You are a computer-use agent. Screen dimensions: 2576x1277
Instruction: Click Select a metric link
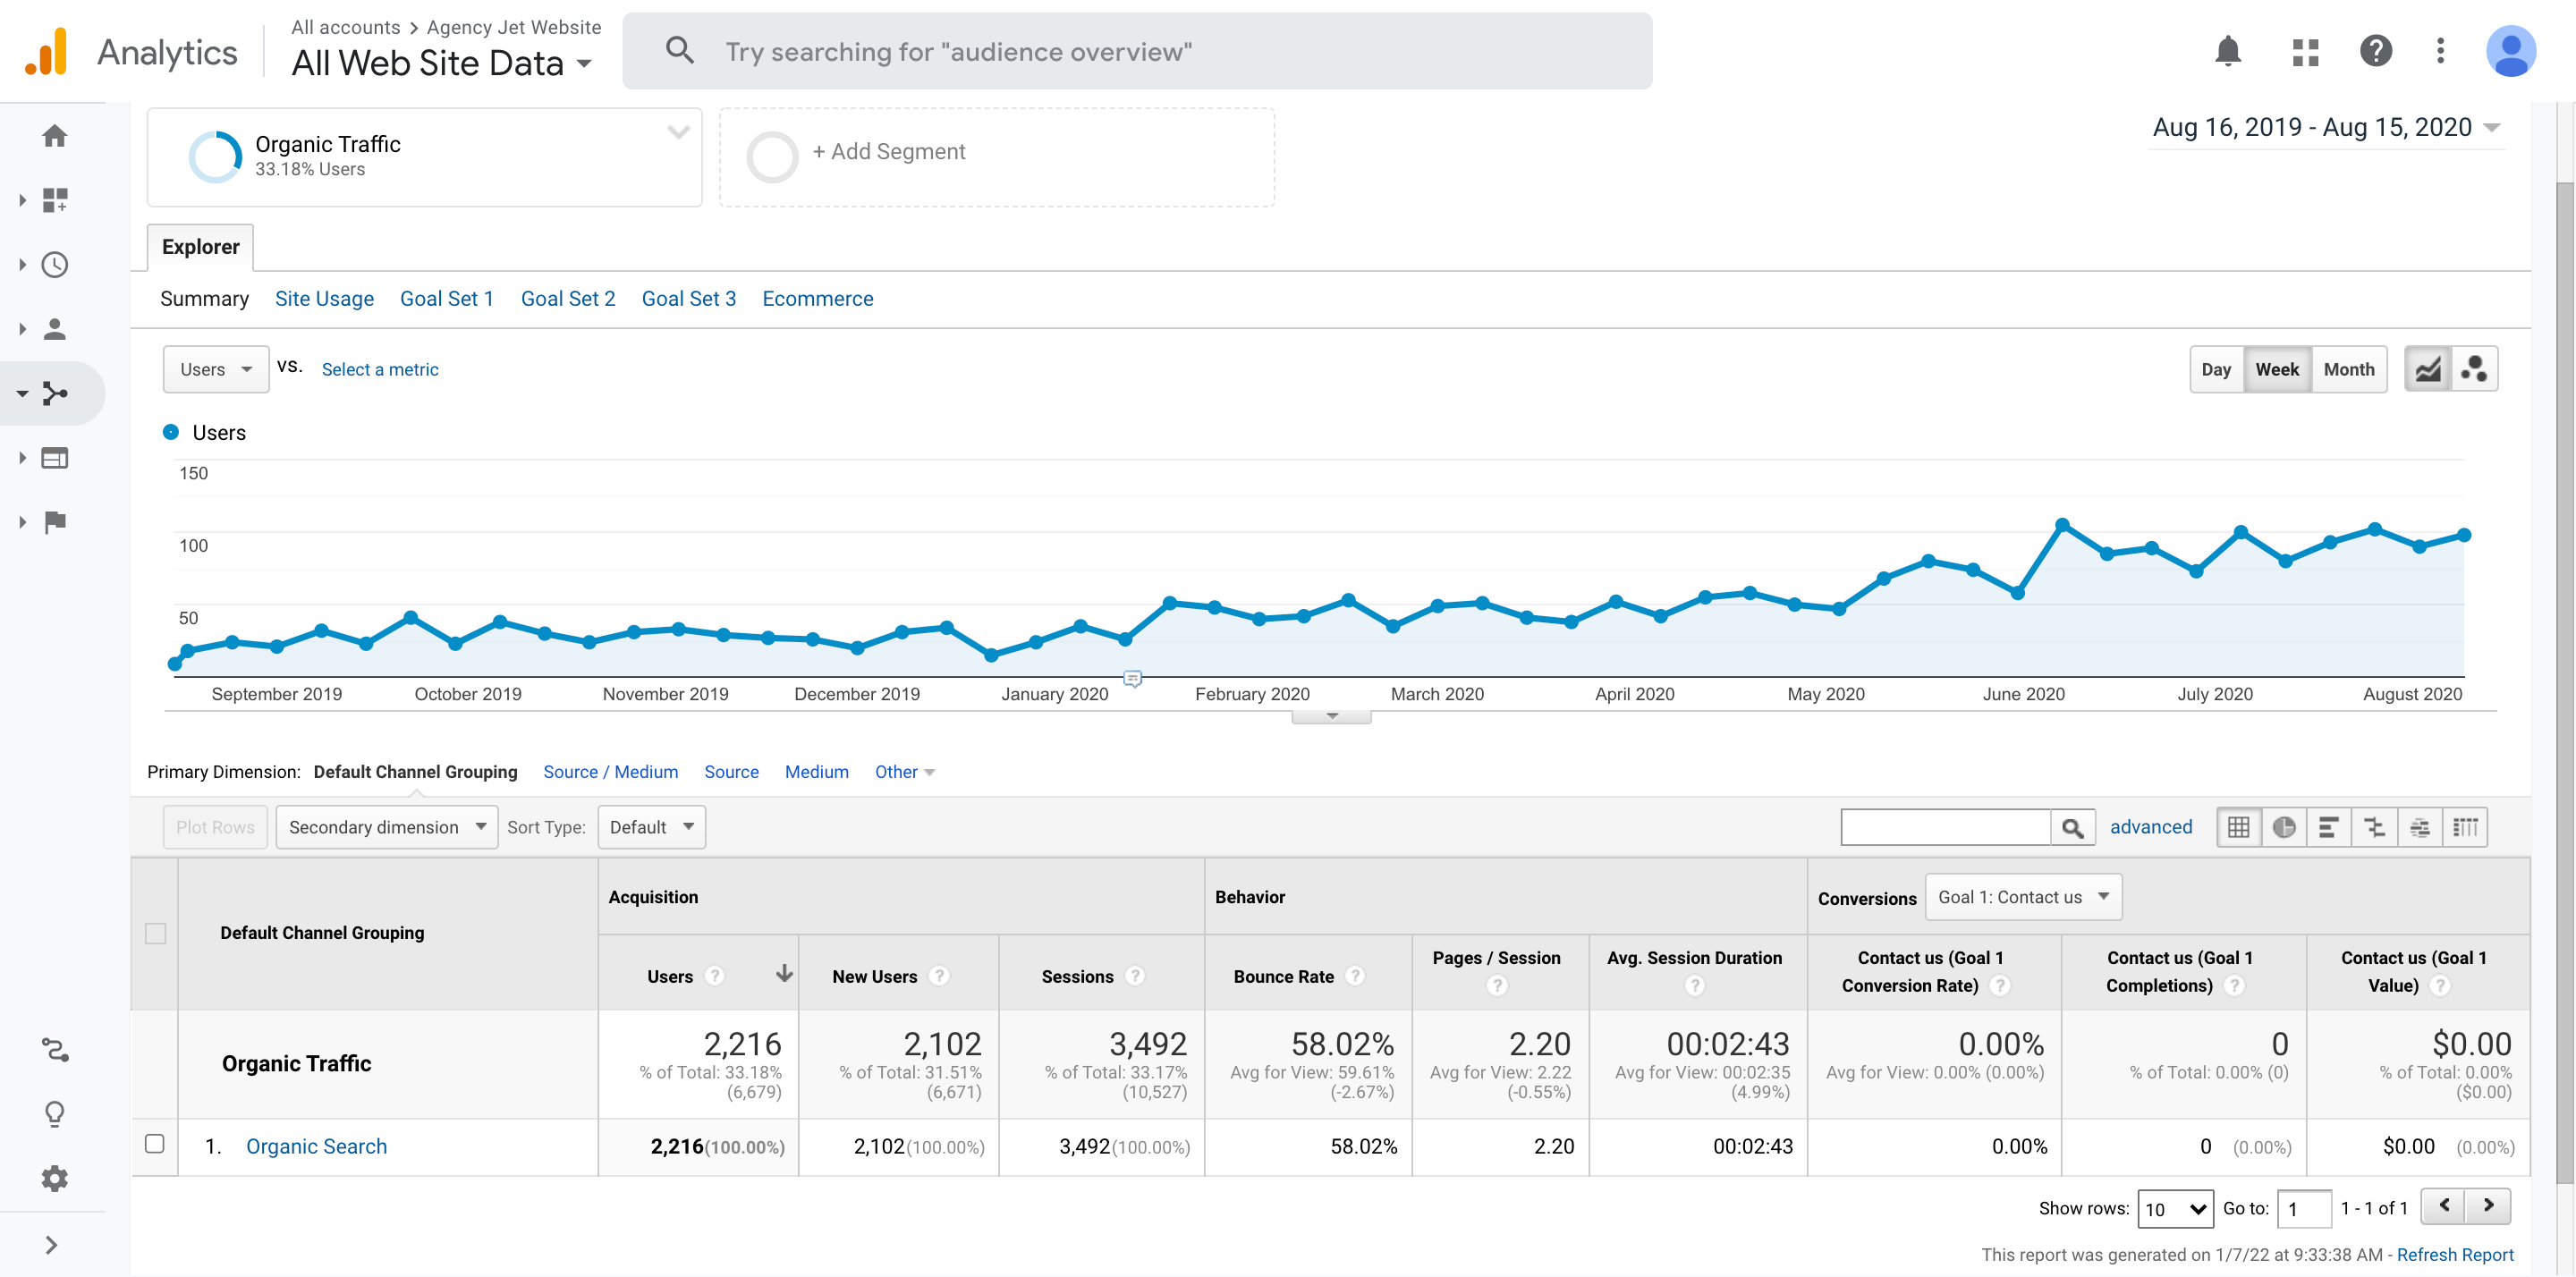(x=380, y=370)
